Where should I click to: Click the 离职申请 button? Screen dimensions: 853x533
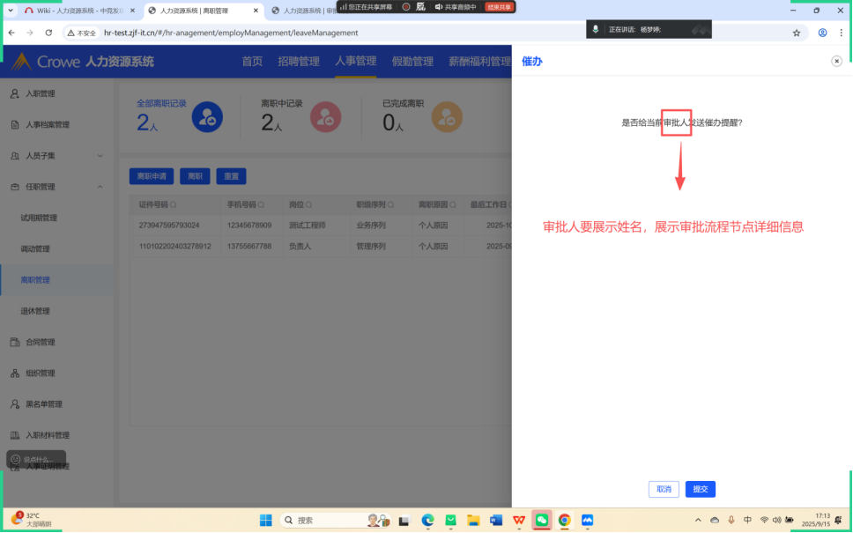[x=152, y=176]
